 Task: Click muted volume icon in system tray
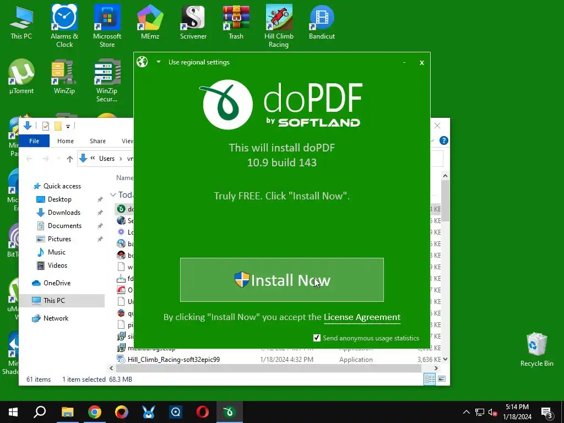click(492, 412)
